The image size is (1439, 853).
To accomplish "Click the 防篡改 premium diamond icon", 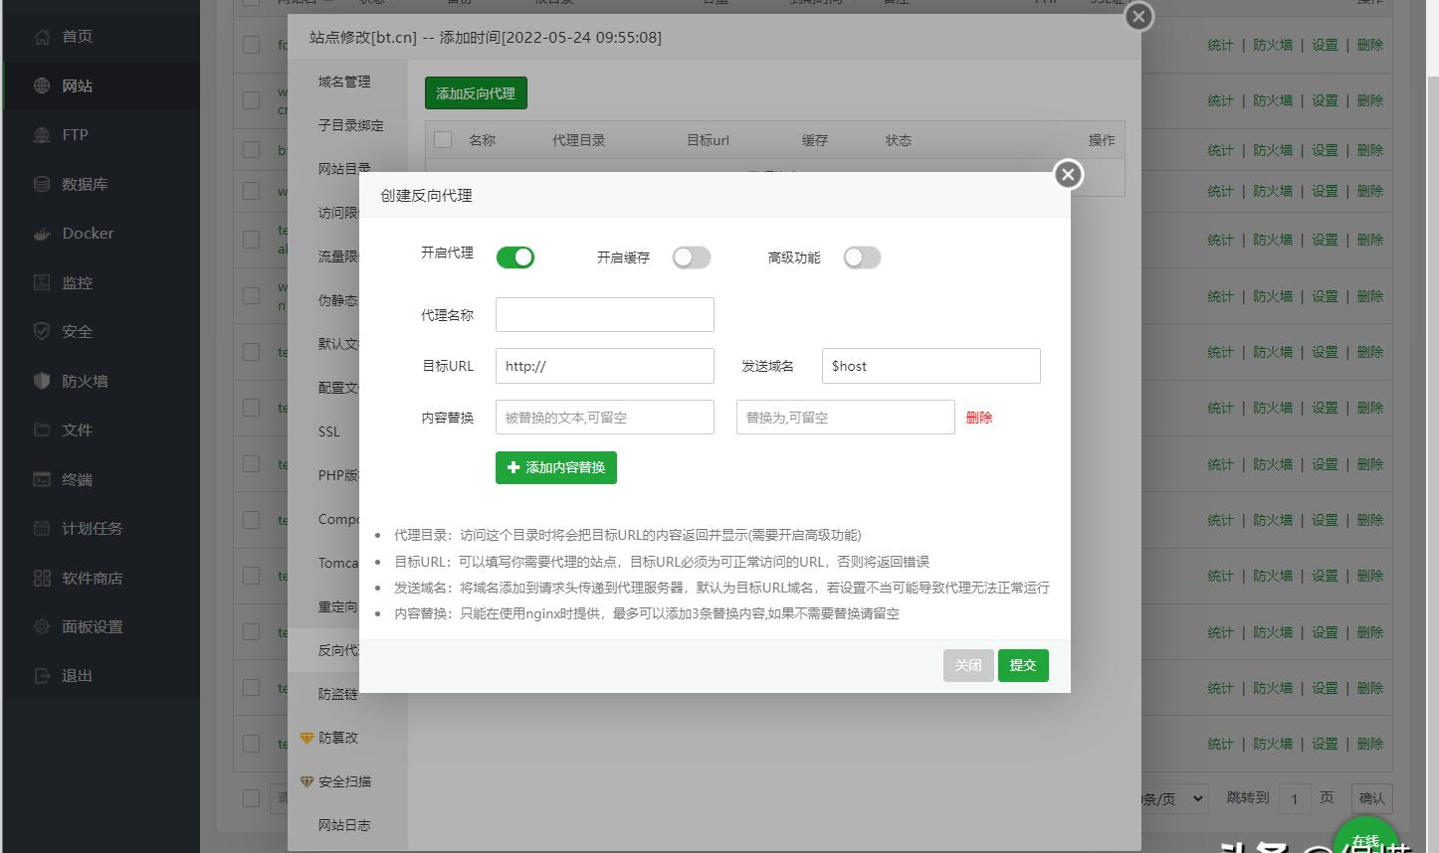I will coord(308,739).
